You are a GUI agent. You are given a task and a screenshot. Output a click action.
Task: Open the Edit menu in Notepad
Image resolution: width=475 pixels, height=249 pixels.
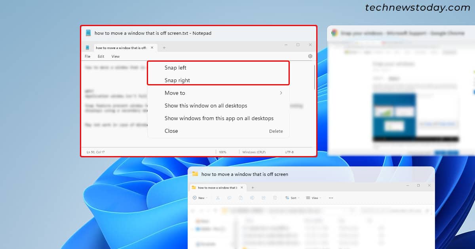click(x=101, y=57)
